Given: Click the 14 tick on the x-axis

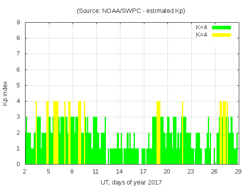Looking at the screenshot, I should coord(119,171).
